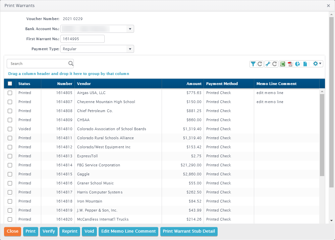Check the box for Airgas USA, LLC

coord(10,93)
